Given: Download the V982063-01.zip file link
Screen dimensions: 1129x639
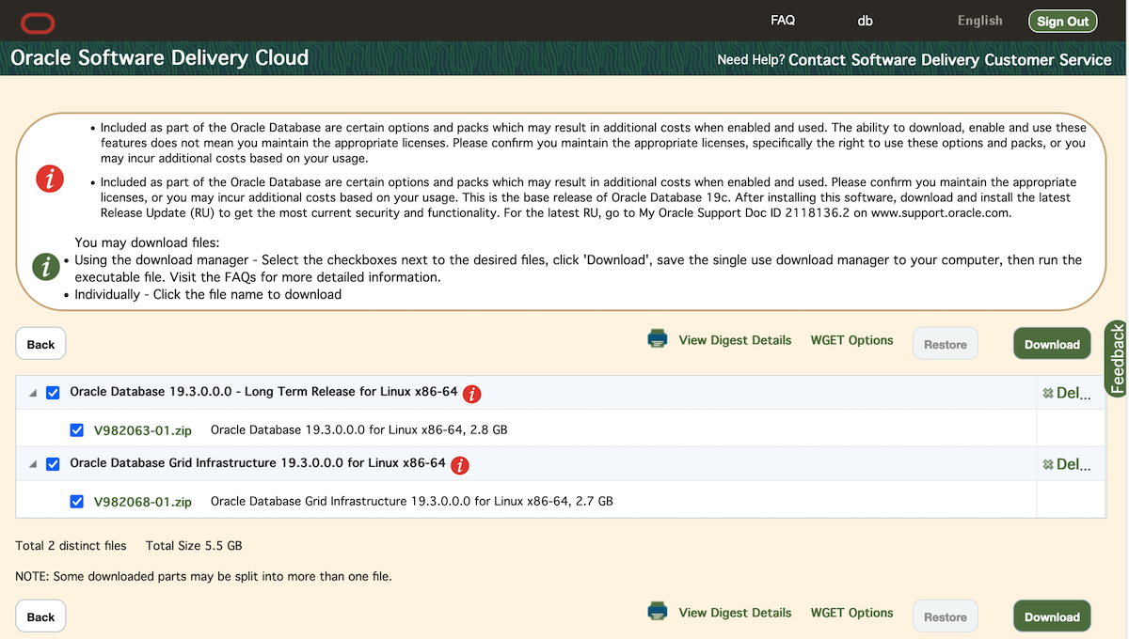Looking at the screenshot, I should (143, 430).
